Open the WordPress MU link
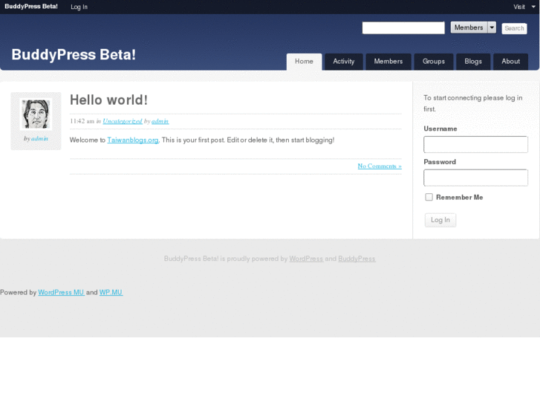540x405 pixels. 61,292
